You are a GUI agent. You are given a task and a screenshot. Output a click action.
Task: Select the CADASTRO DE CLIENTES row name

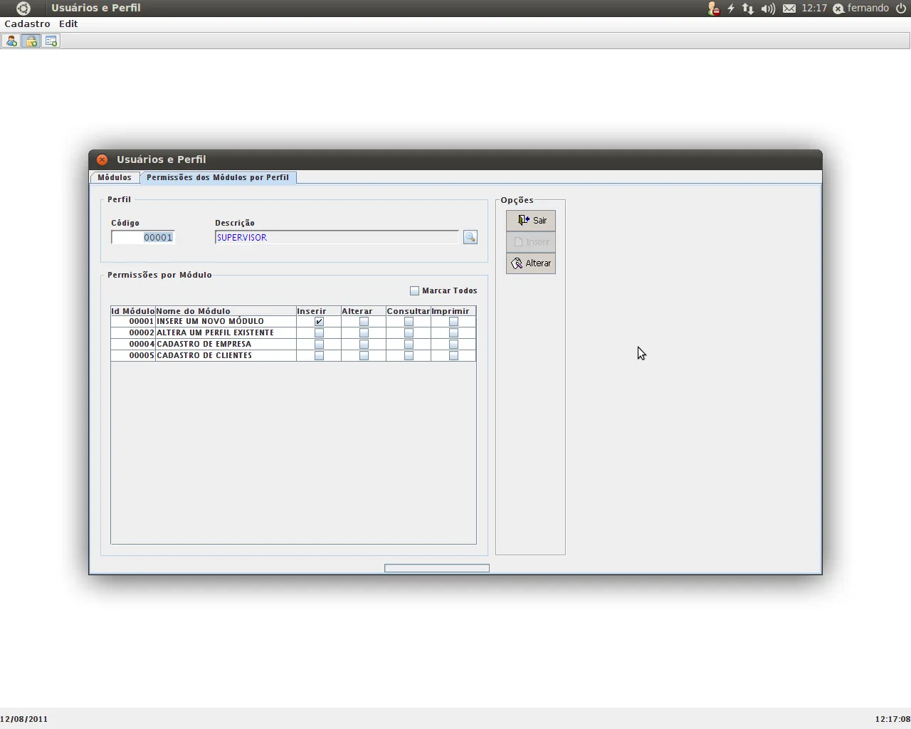click(x=204, y=356)
